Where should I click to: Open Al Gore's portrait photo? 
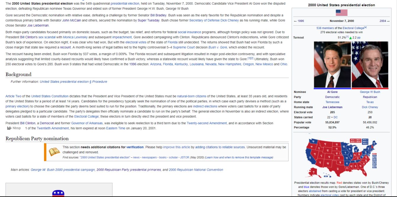pyautogui.click(x=332, y=64)
